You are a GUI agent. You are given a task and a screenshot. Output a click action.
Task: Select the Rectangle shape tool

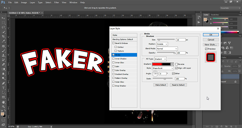click(x=3, y=97)
